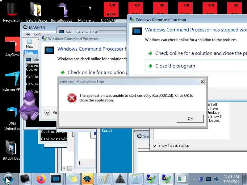This screenshot has width=247, height=185.
Task: Open the Edit menu in MASH 7.5
Action: coord(37,34)
